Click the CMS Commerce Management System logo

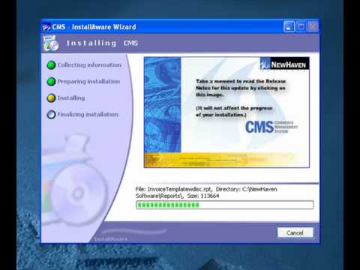pos(271,127)
